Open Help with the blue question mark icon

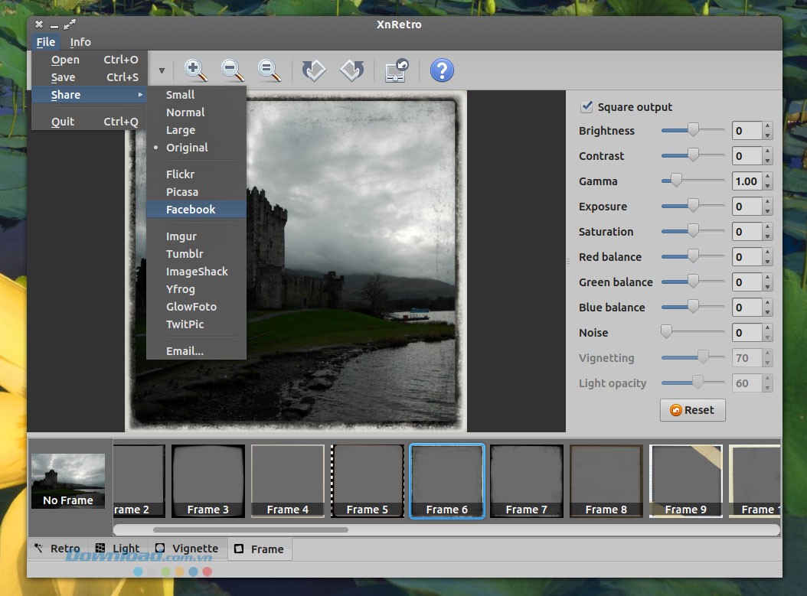(x=442, y=70)
